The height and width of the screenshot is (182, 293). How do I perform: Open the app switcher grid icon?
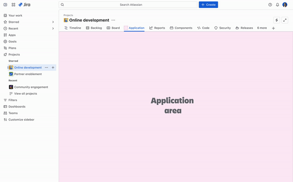13,5
